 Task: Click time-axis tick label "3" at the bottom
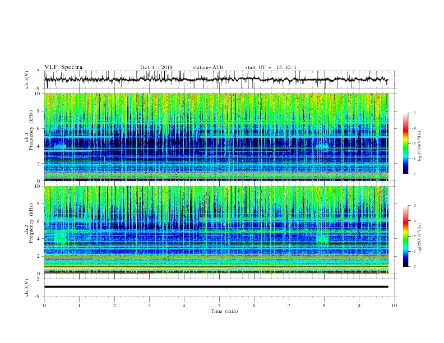coord(149,305)
